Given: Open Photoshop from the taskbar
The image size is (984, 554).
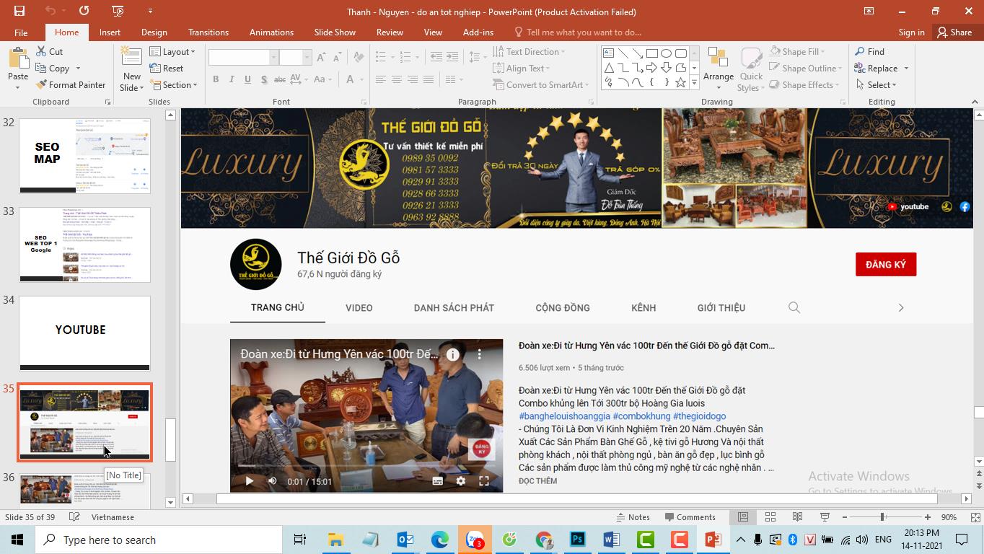Looking at the screenshot, I should [577, 539].
